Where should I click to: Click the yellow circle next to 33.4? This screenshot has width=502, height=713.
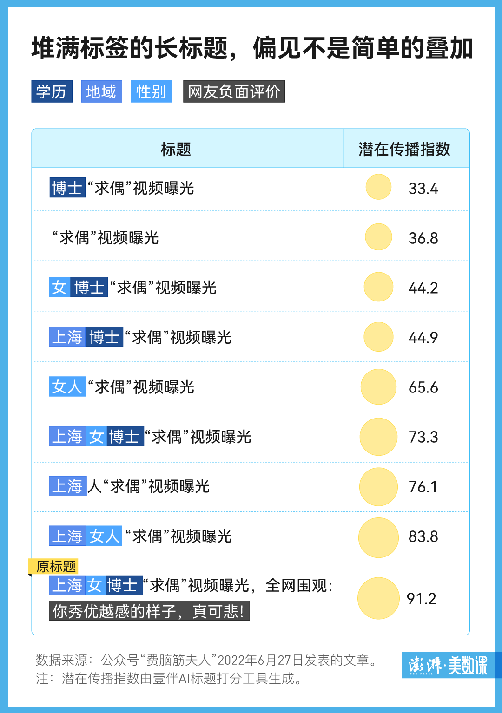378,187
